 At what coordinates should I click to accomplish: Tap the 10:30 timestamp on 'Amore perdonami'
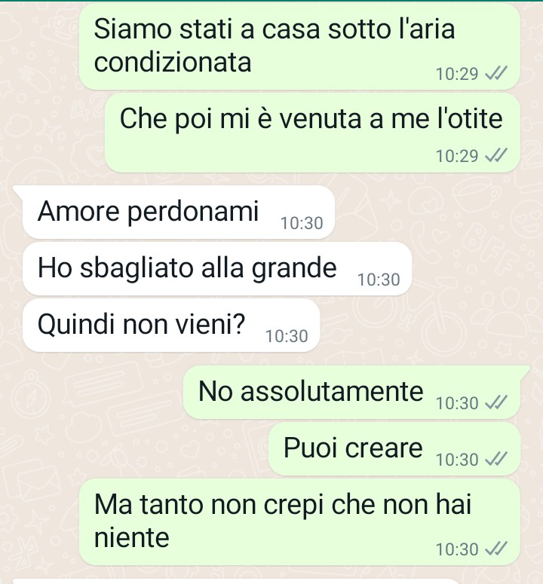click(x=302, y=223)
